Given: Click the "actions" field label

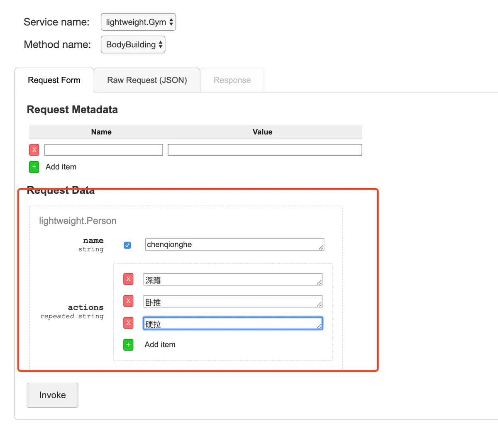Looking at the screenshot, I should click(85, 307).
